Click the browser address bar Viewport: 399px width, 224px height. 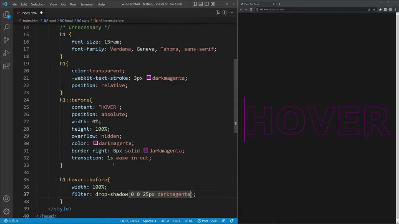click(299, 9)
